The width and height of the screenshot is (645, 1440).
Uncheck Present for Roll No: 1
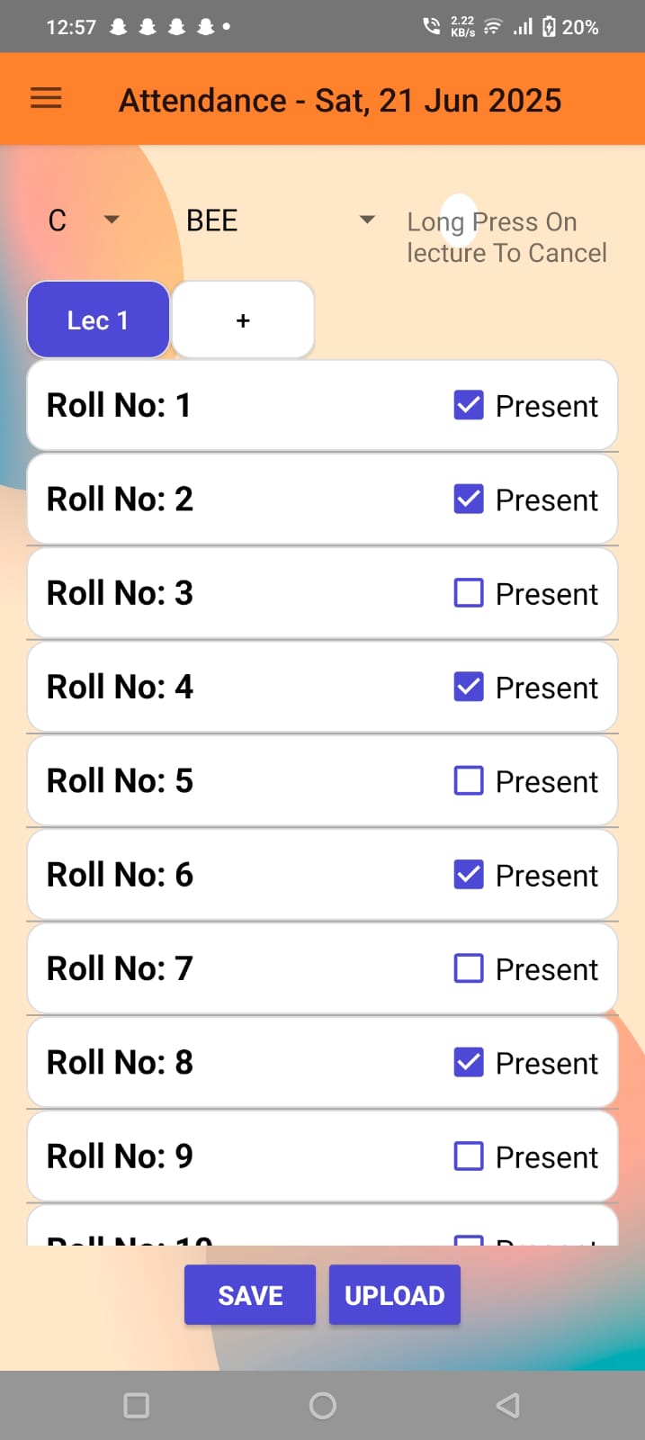pyautogui.click(x=469, y=405)
